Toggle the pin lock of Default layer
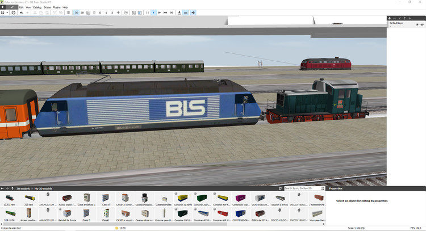 [417, 25]
